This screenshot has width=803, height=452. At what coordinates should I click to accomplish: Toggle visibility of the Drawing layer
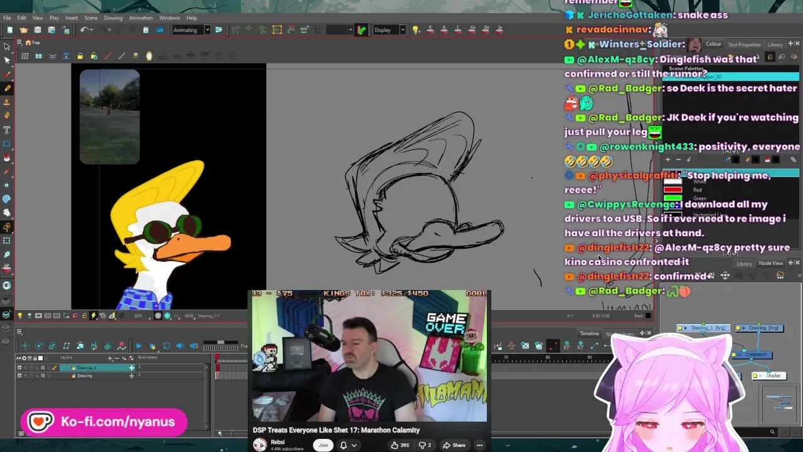point(19,375)
